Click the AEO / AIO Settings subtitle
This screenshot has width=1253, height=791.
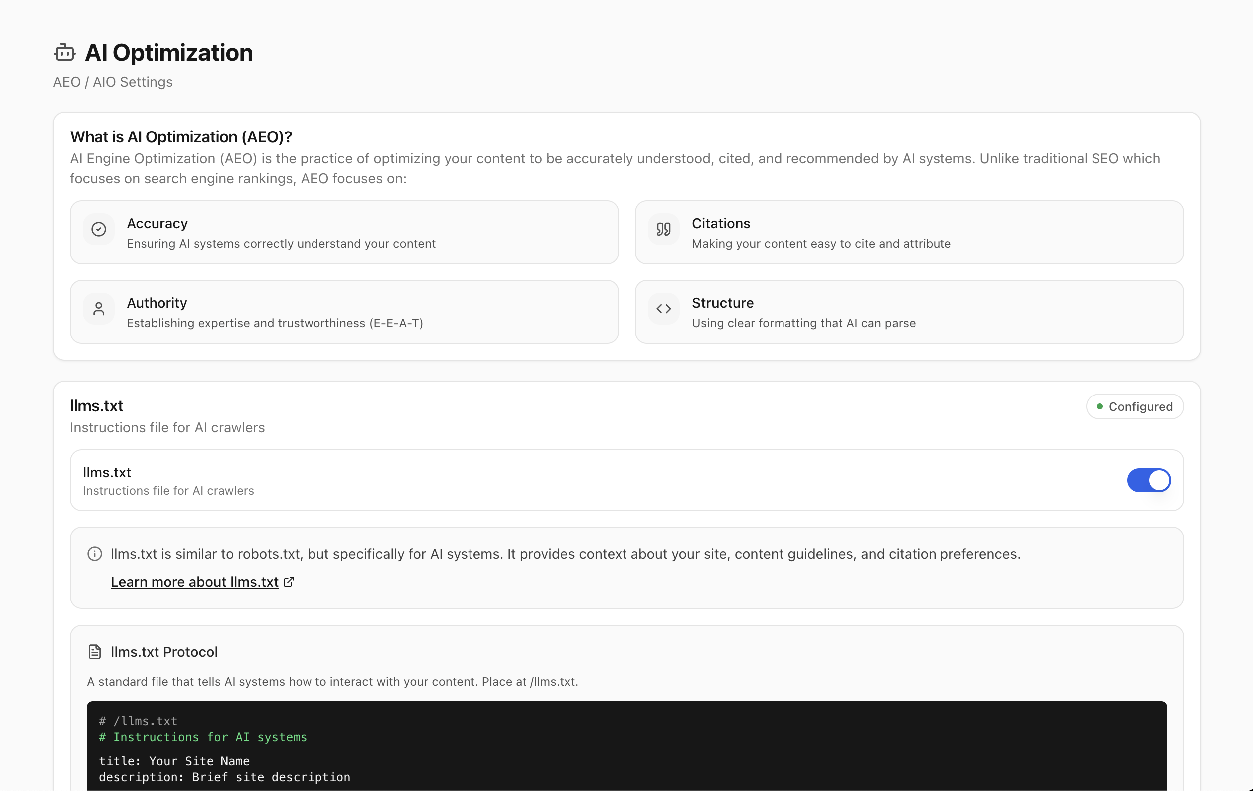pyautogui.click(x=113, y=82)
